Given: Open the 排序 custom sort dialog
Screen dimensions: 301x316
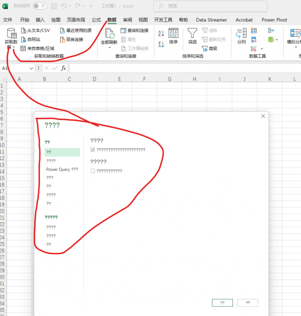Looking at the screenshot, I should click(x=173, y=36).
